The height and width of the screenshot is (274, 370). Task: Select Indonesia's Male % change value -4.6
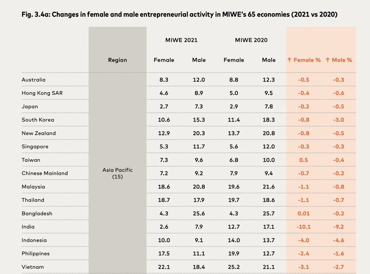pyautogui.click(x=339, y=240)
